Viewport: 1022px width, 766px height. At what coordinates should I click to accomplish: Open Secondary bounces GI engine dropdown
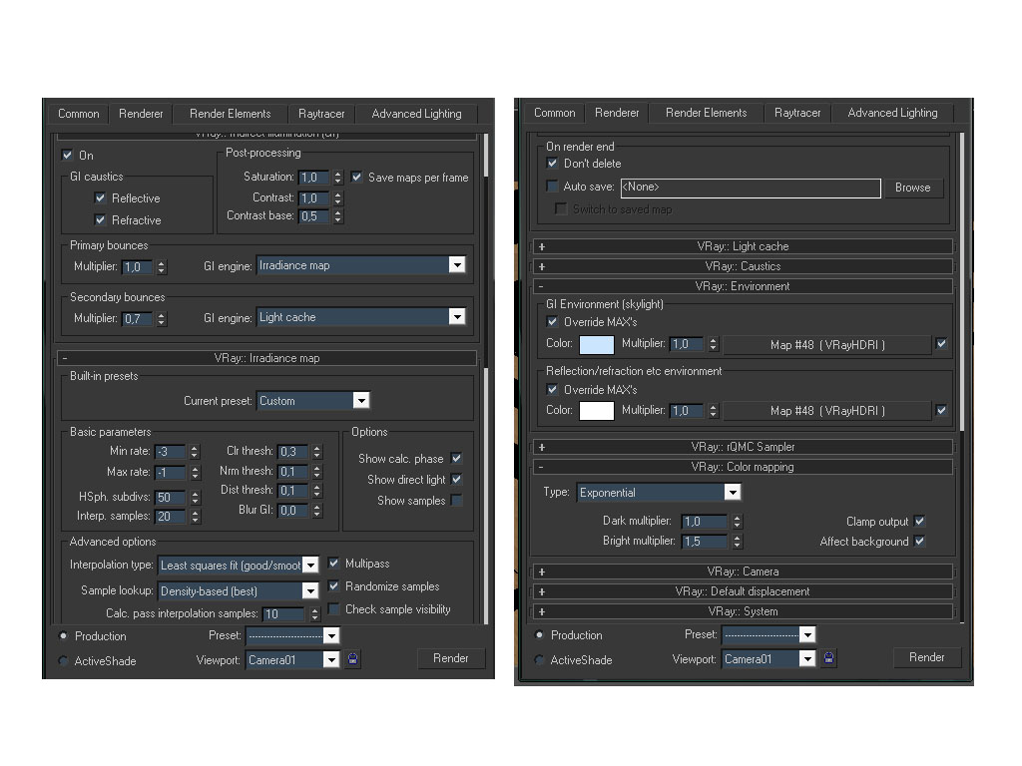(457, 316)
